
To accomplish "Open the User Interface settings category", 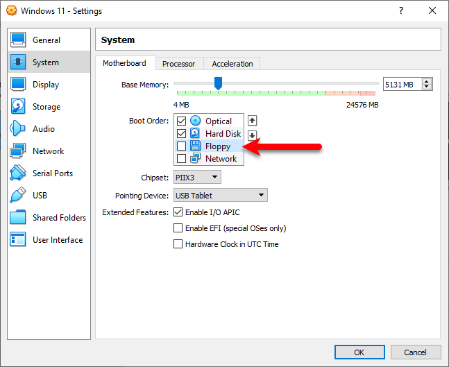I will coord(49,239).
